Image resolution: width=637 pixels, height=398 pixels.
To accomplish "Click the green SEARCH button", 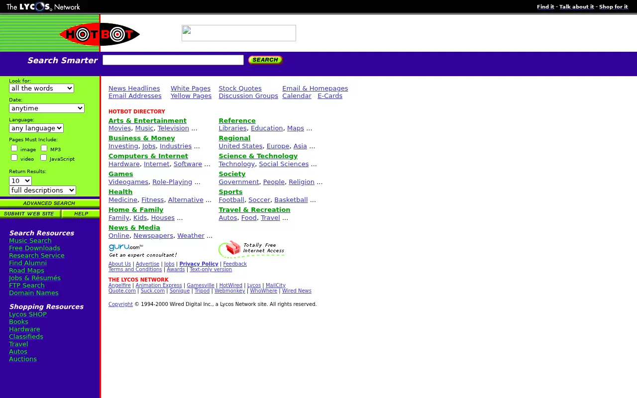I will coord(265,60).
